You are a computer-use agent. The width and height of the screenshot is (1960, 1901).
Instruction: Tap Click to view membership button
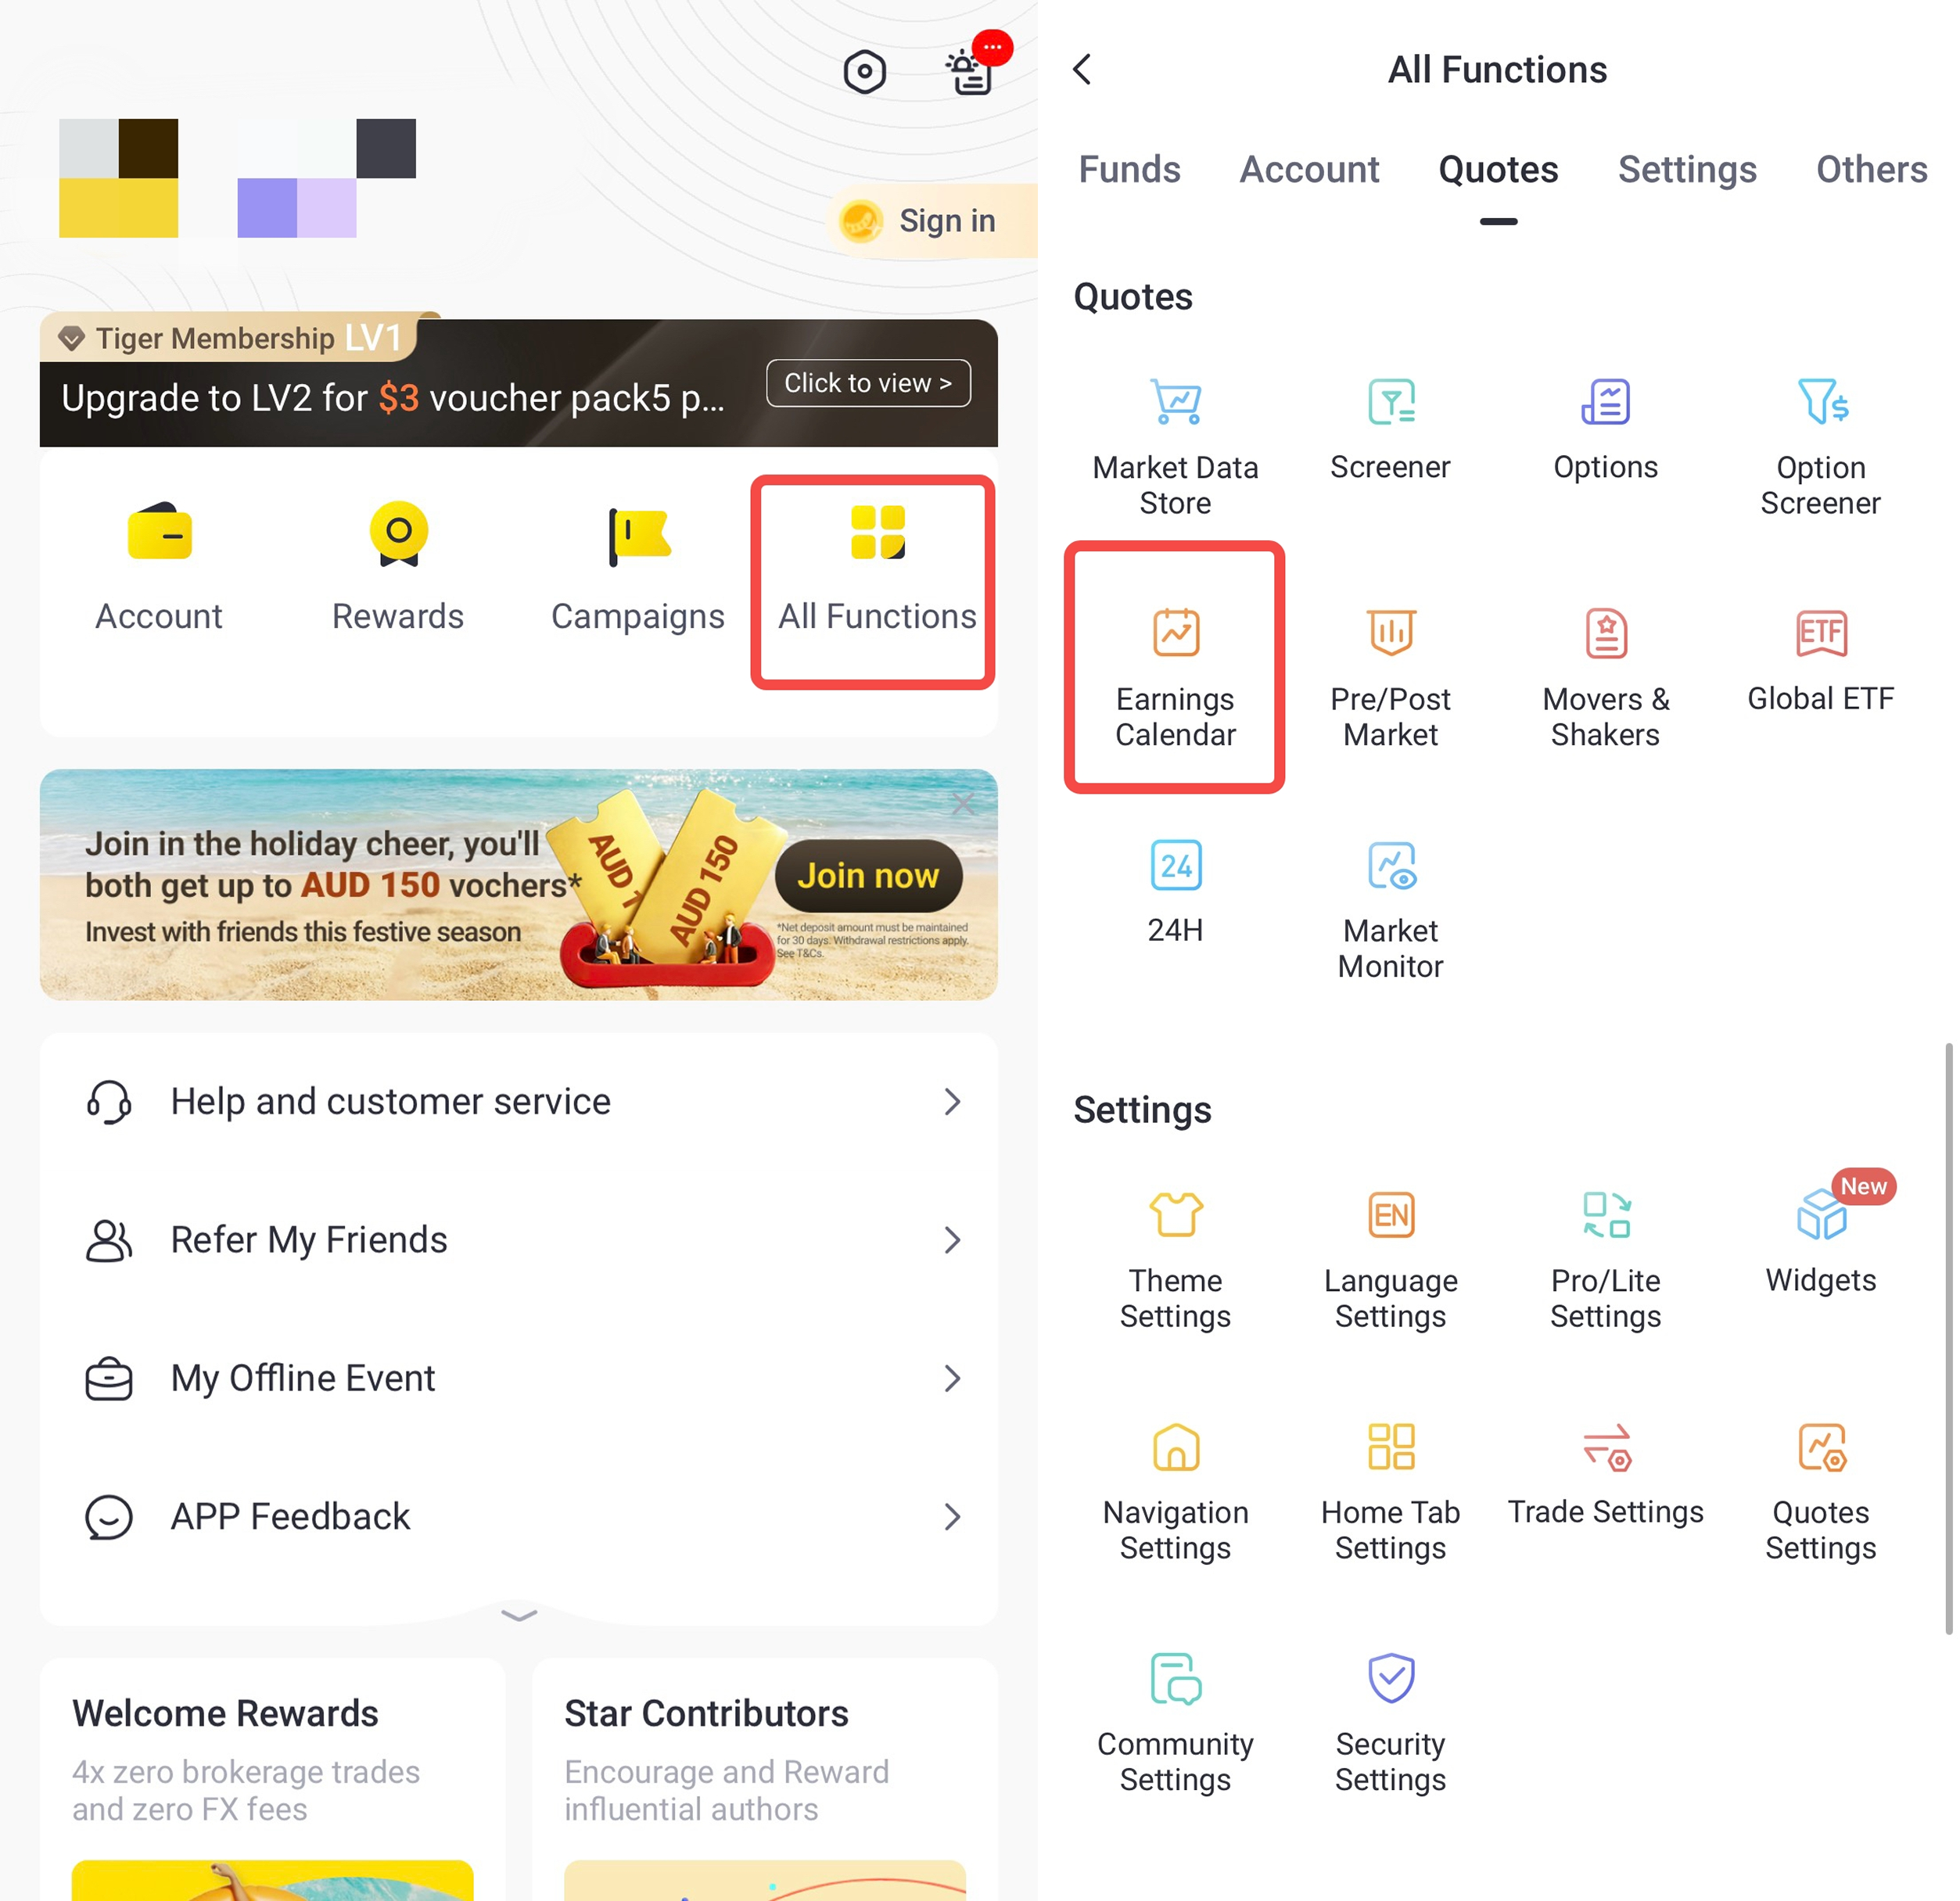(868, 383)
